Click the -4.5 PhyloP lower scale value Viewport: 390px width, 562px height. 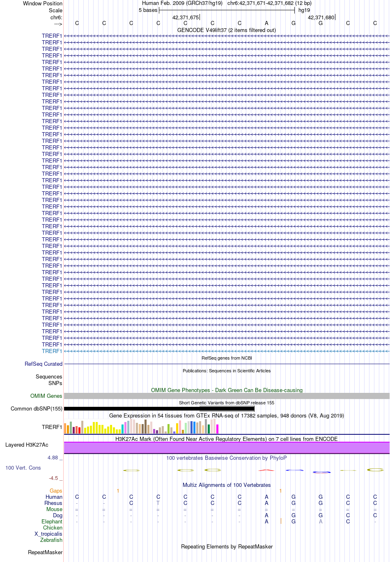click(53, 478)
